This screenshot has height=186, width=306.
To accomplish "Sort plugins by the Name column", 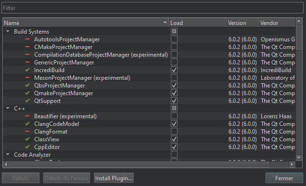I will point(86,23).
